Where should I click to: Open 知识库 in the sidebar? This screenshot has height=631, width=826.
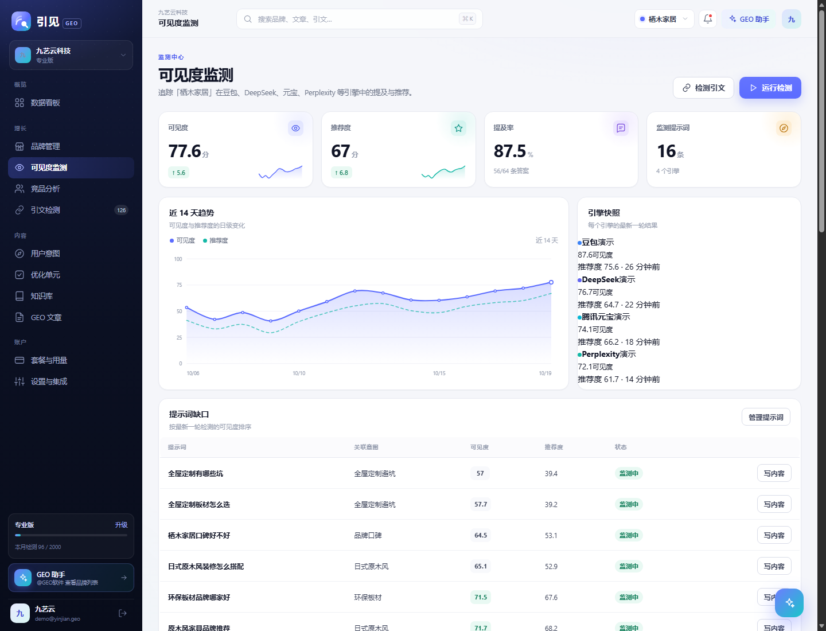[71, 296]
